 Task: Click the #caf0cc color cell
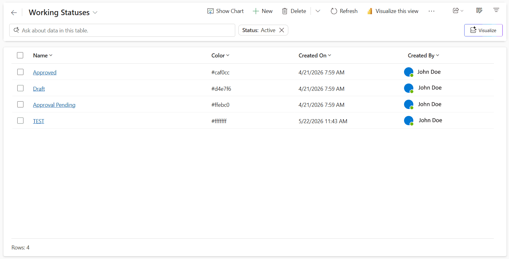click(x=220, y=73)
